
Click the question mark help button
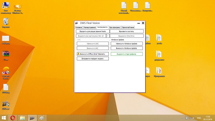tap(108, 36)
